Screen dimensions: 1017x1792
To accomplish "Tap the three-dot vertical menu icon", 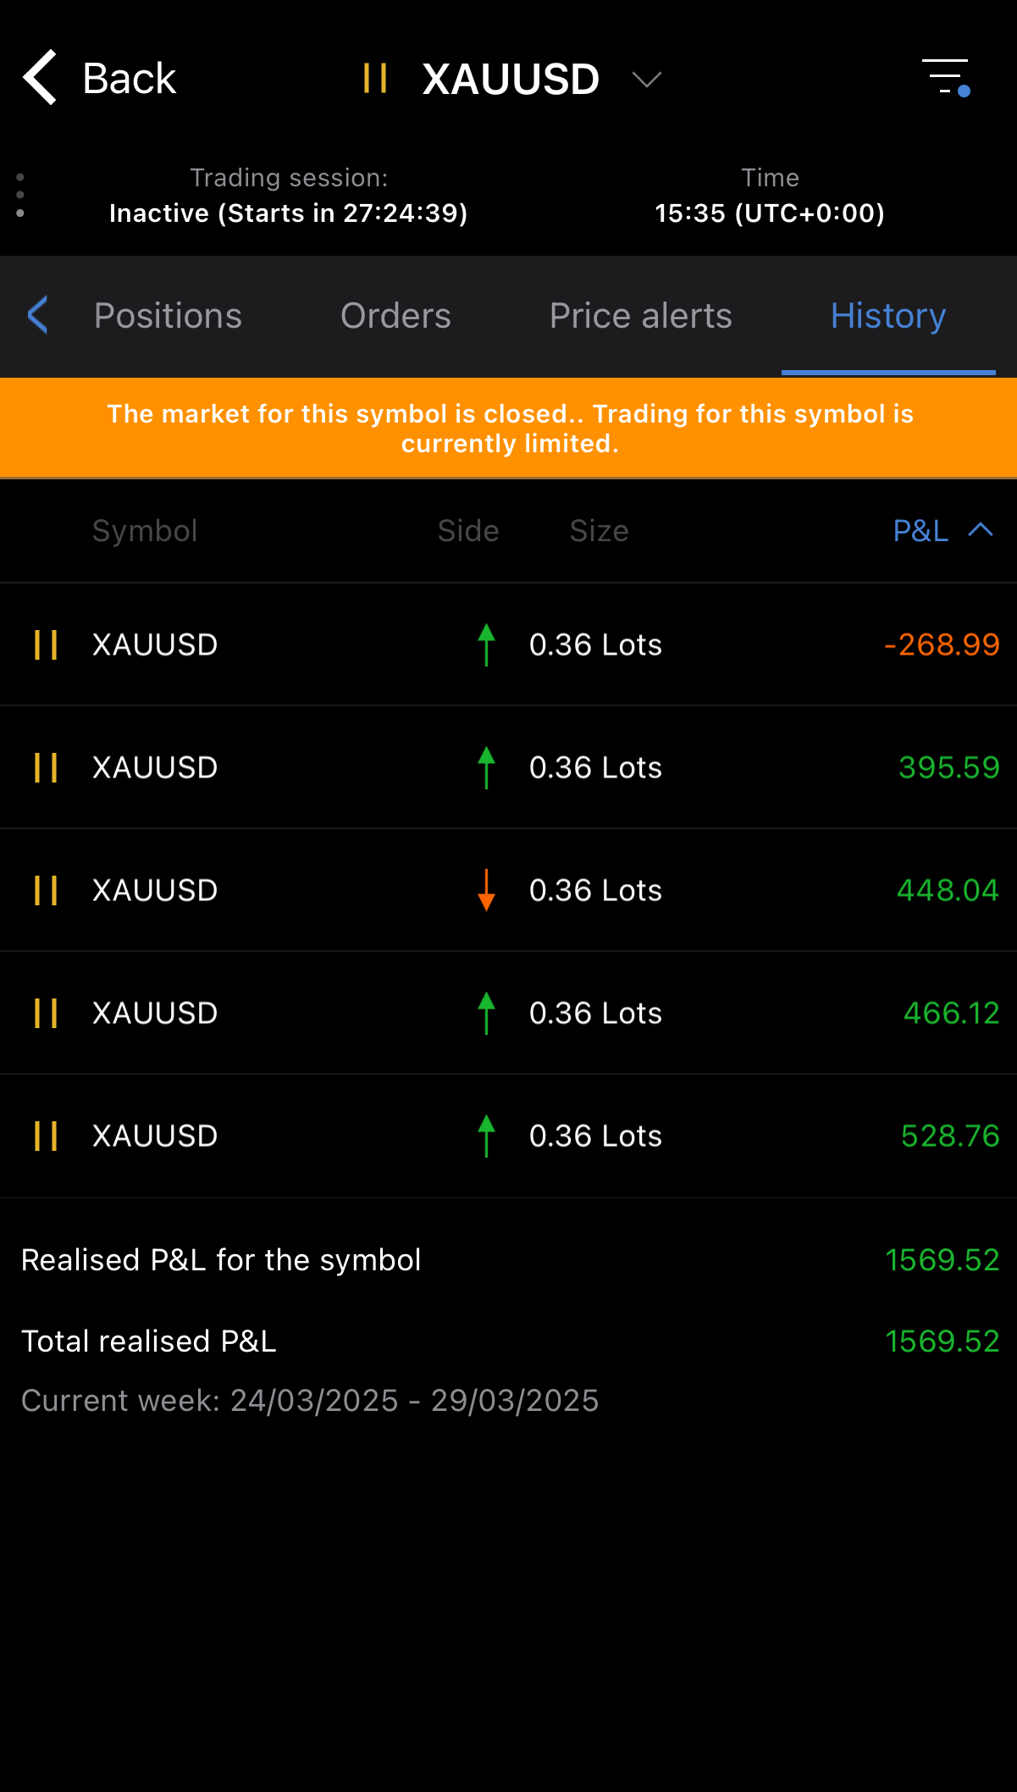I will click(x=20, y=196).
